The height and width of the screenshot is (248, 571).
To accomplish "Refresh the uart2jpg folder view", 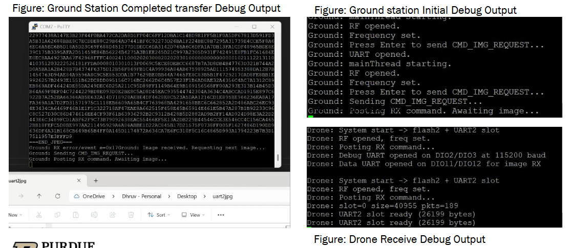I will point(57,196).
